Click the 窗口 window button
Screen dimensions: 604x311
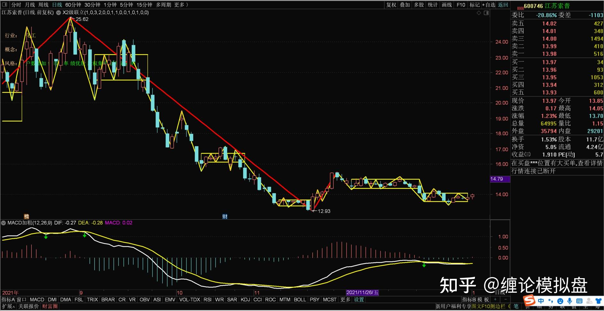[x=21, y=300]
